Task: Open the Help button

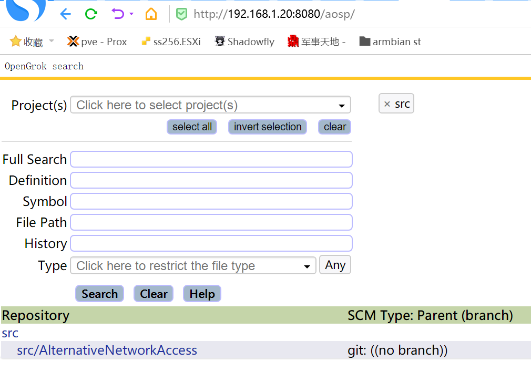Action: click(x=202, y=294)
